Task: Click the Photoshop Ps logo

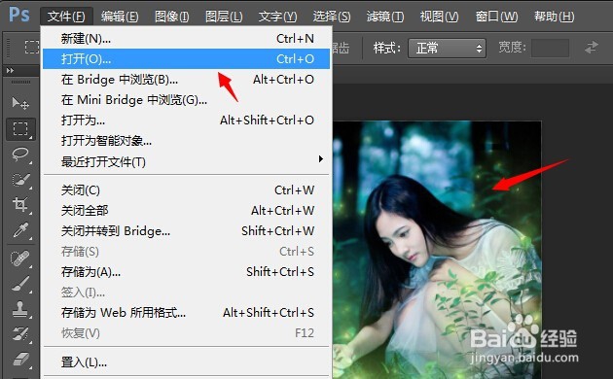Action: tap(19, 15)
